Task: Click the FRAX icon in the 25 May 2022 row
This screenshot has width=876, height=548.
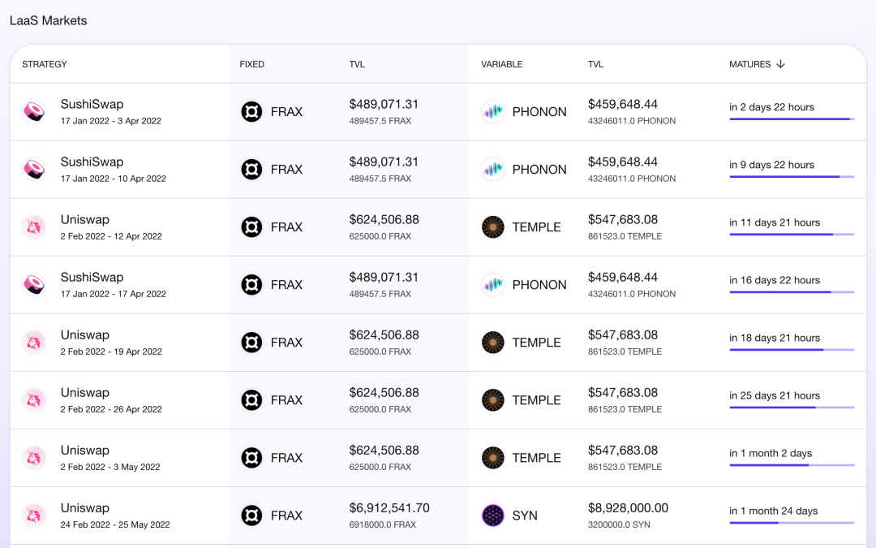Action: click(251, 515)
